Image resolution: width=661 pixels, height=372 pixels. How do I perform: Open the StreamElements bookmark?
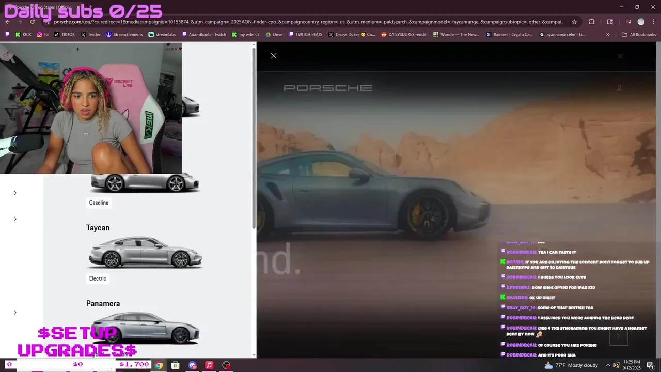click(x=124, y=35)
